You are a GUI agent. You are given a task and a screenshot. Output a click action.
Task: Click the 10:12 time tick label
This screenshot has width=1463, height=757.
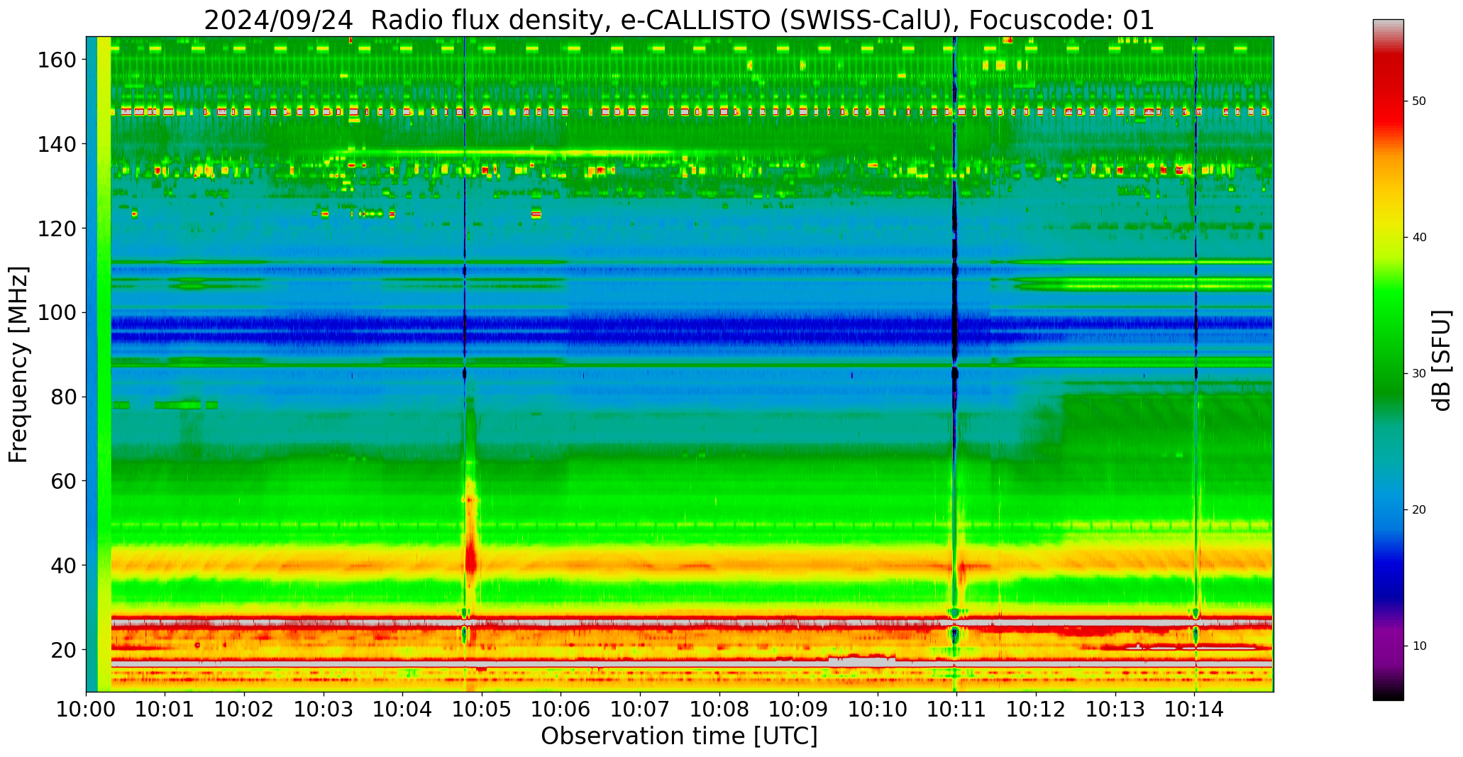tap(1036, 709)
